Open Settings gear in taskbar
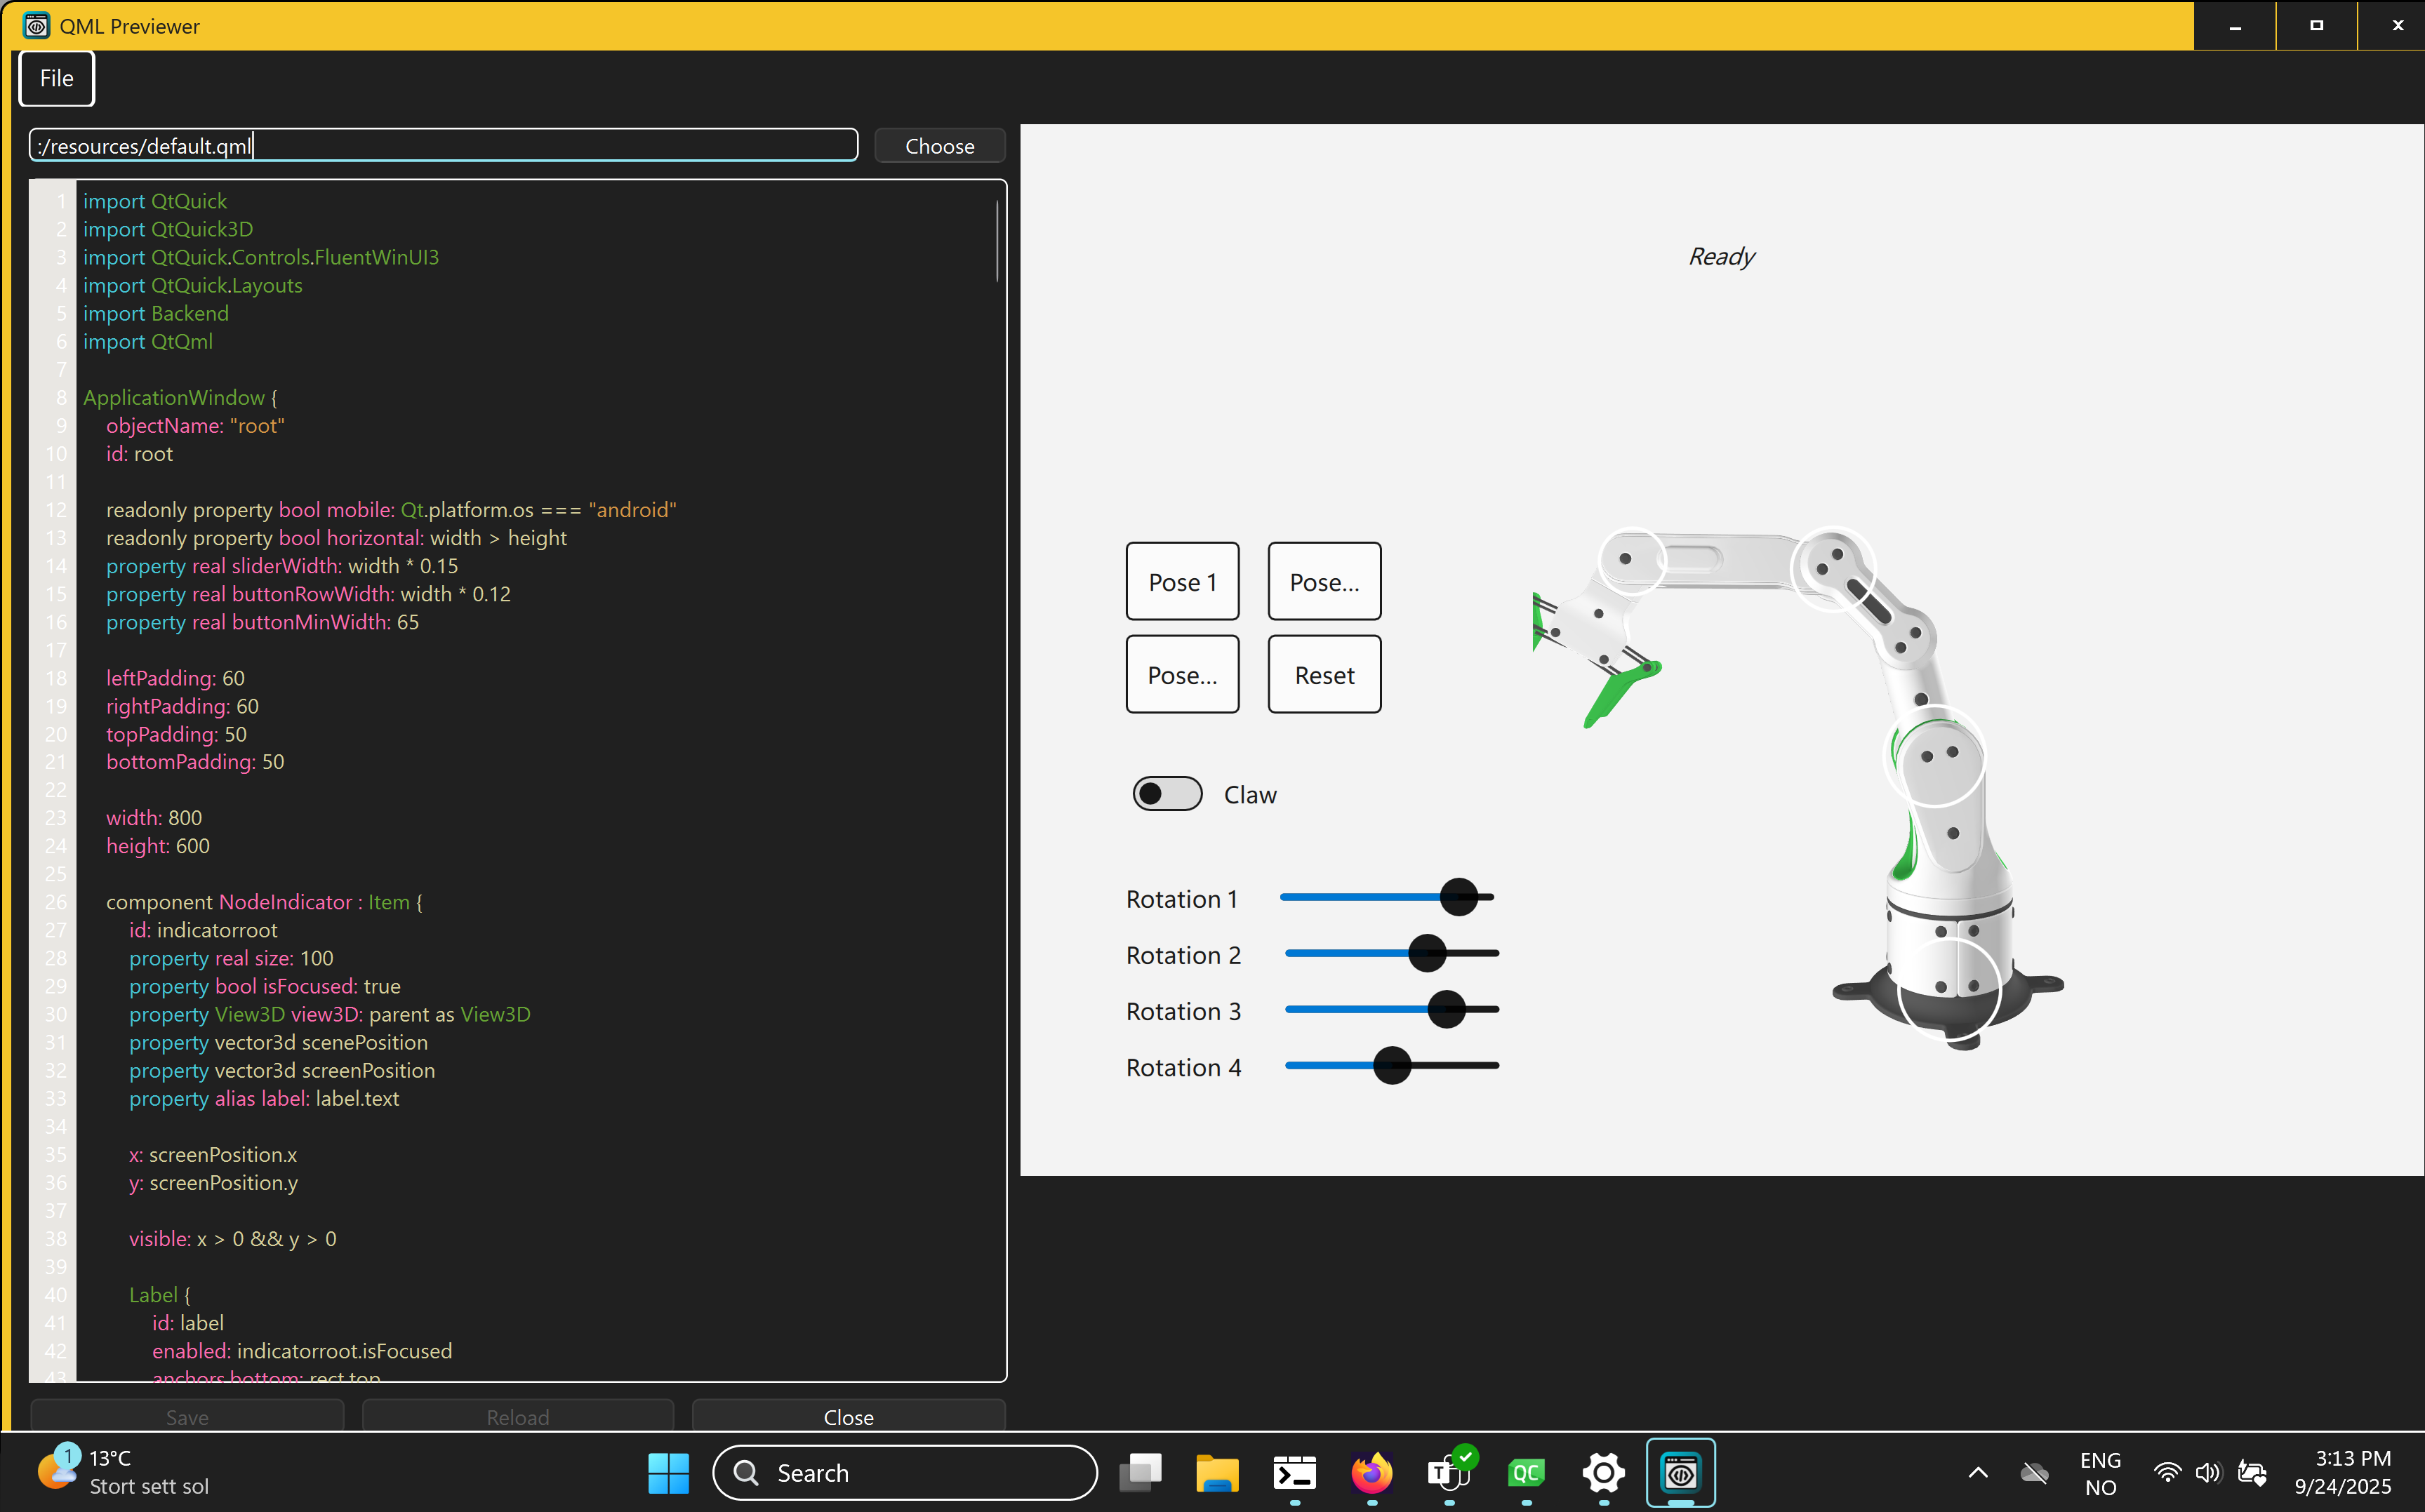This screenshot has width=2425, height=1512. pos(1602,1473)
